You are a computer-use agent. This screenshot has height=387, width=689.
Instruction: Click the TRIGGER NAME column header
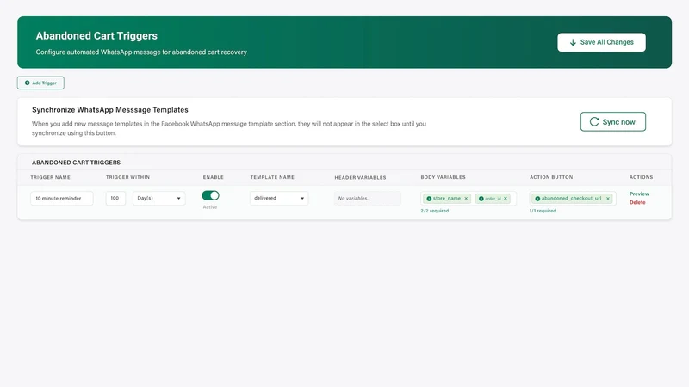click(x=50, y=177)
